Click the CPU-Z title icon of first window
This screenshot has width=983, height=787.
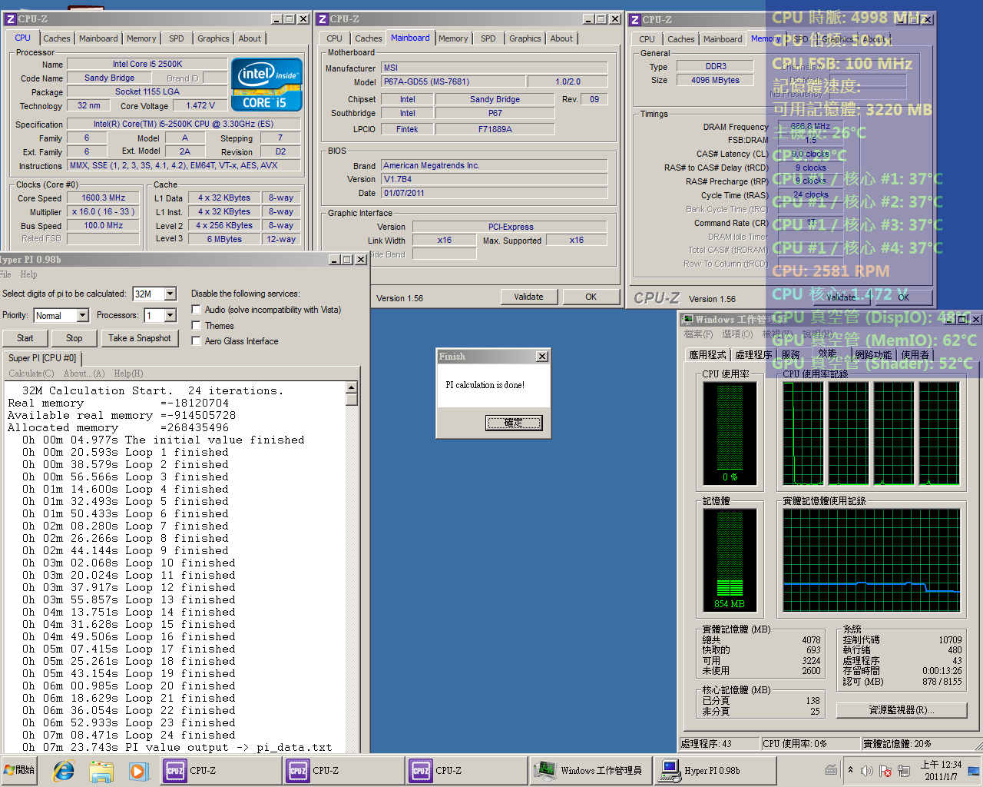click(x=11, y=19)
